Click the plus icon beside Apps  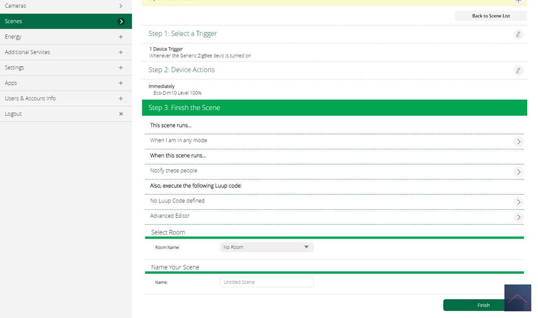pyautogui.click(x=121, y=83)
